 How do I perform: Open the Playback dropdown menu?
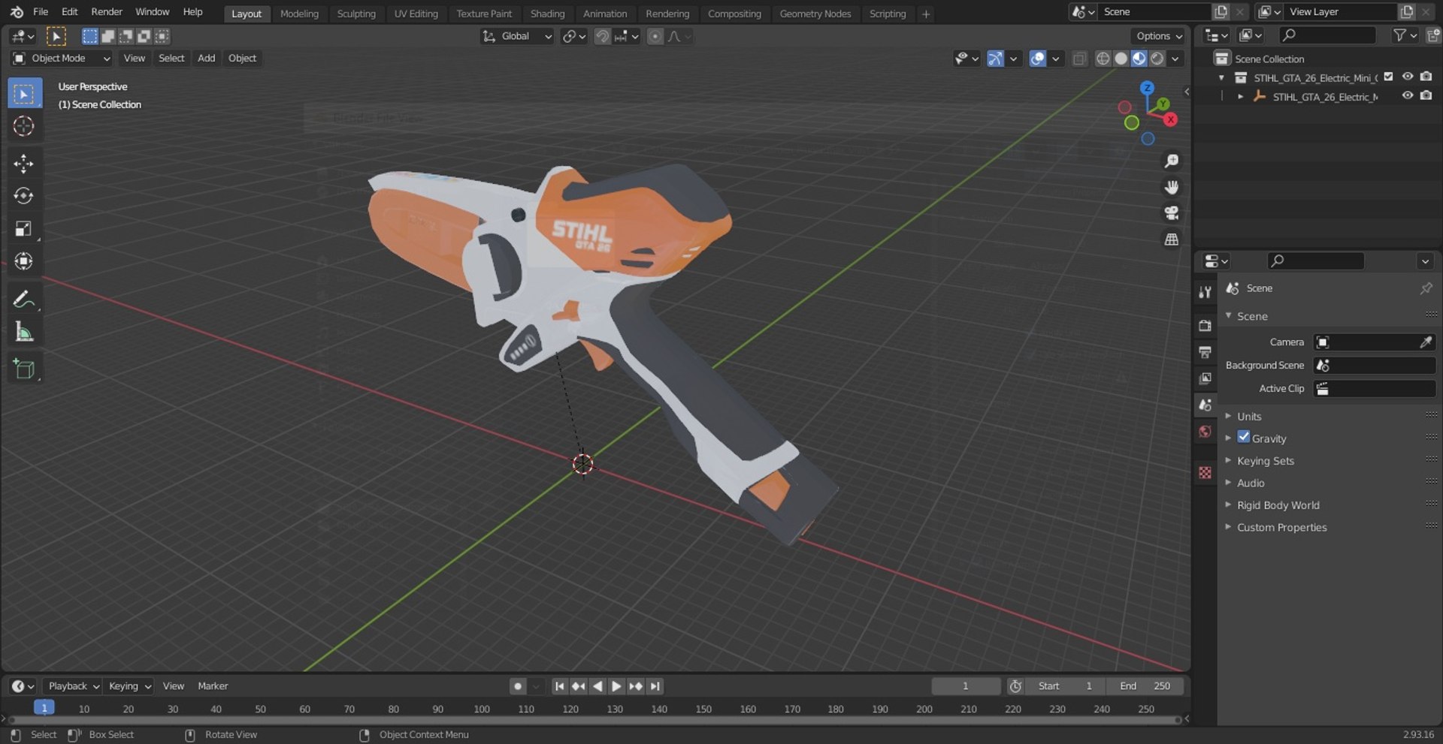point(73,686)
